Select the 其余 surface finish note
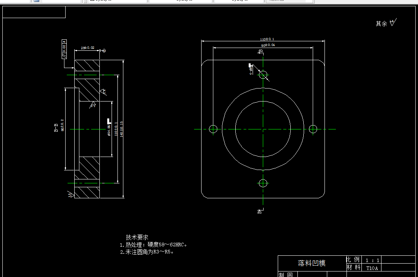 click(381, 24)
